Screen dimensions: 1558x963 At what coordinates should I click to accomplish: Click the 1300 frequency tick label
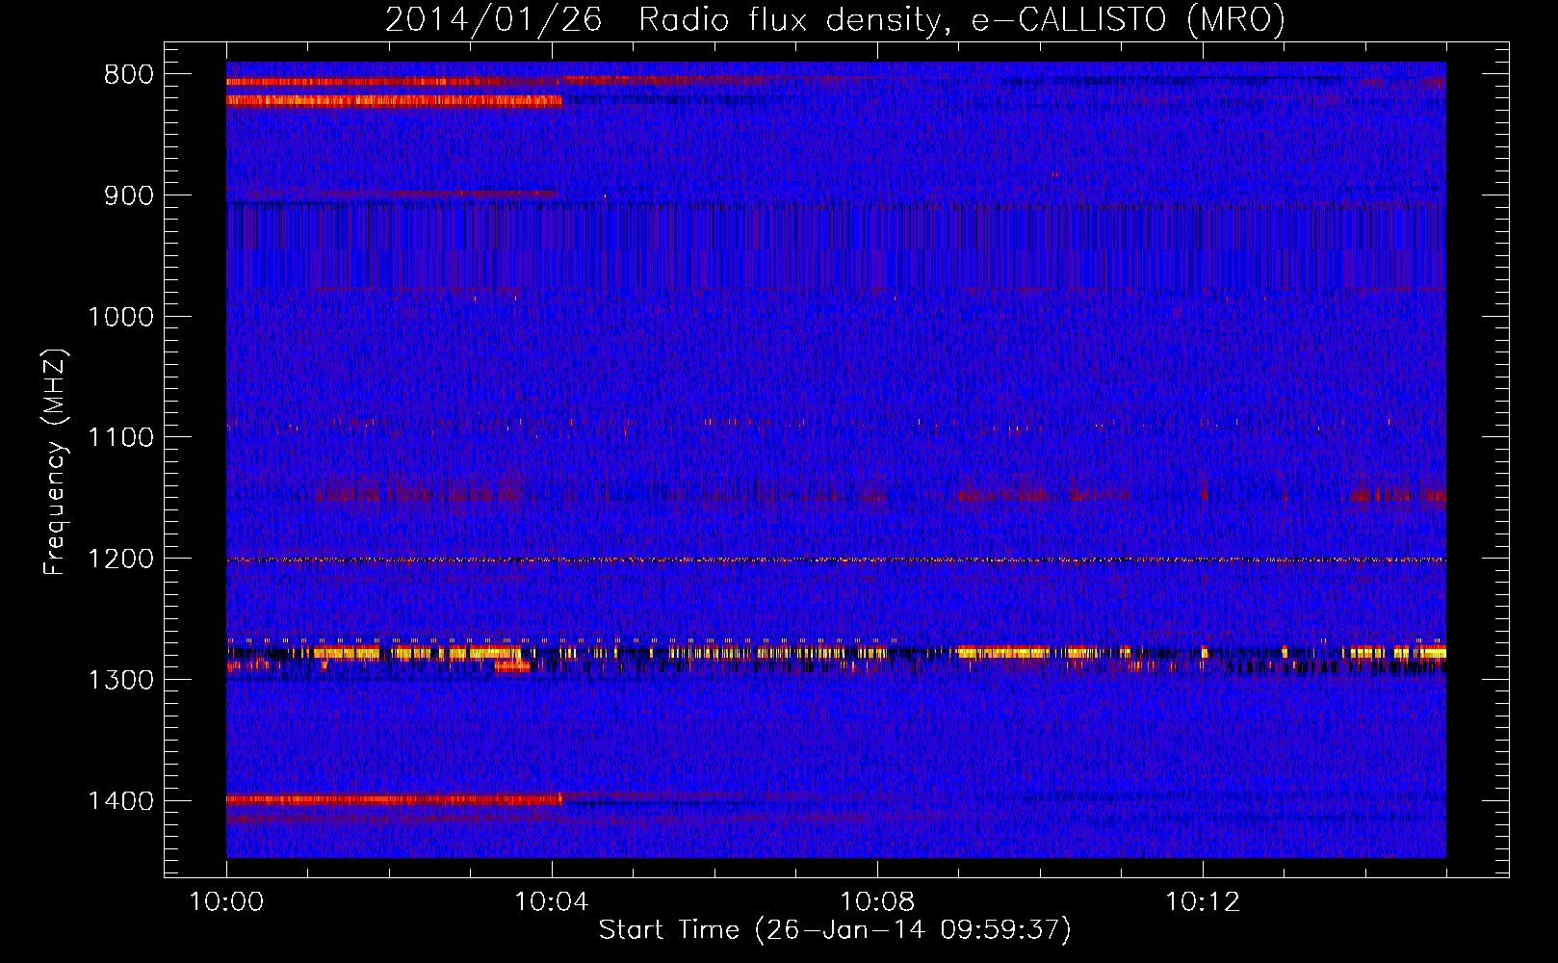[121, 680]
